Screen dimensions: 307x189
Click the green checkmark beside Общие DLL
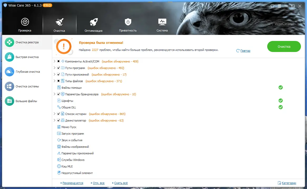click(x=281, y=107)
